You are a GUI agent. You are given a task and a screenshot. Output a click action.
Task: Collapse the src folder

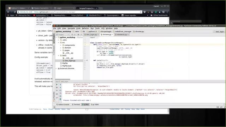point(59,43)
